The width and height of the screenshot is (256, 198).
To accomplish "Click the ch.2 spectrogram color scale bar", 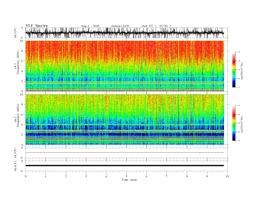I will [x=234, y=123].
